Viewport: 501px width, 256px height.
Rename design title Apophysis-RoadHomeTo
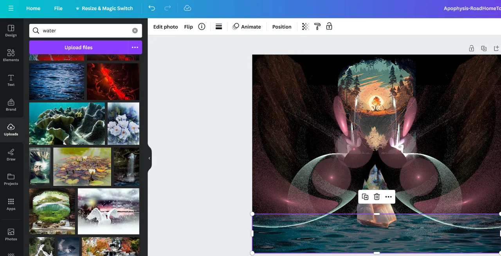point(472,8)
